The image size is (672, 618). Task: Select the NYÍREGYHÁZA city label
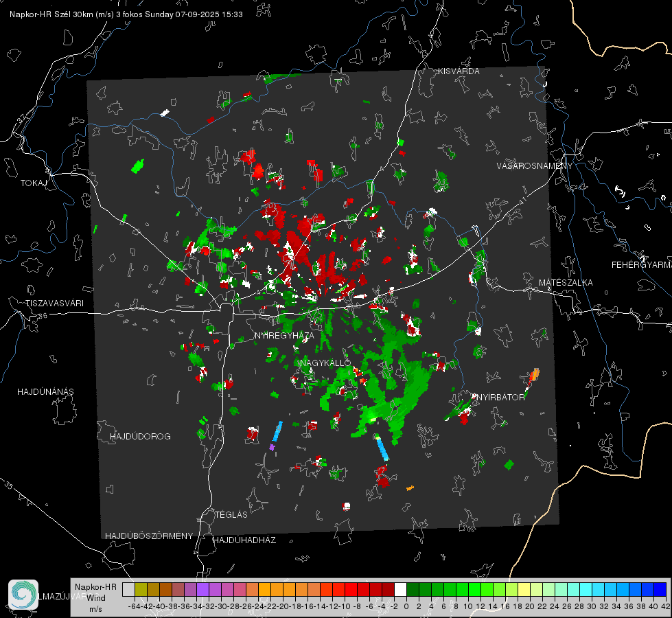coord(284,335)
